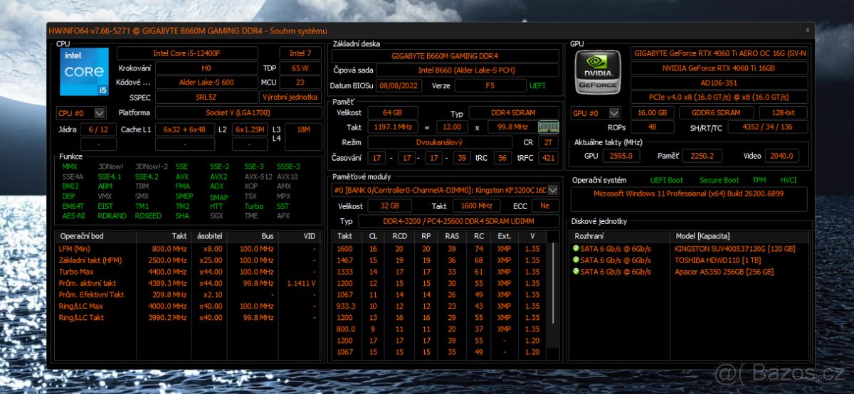
Task: Click the PCIe v4.0 x8 bus field
Action: click(719, 97)
